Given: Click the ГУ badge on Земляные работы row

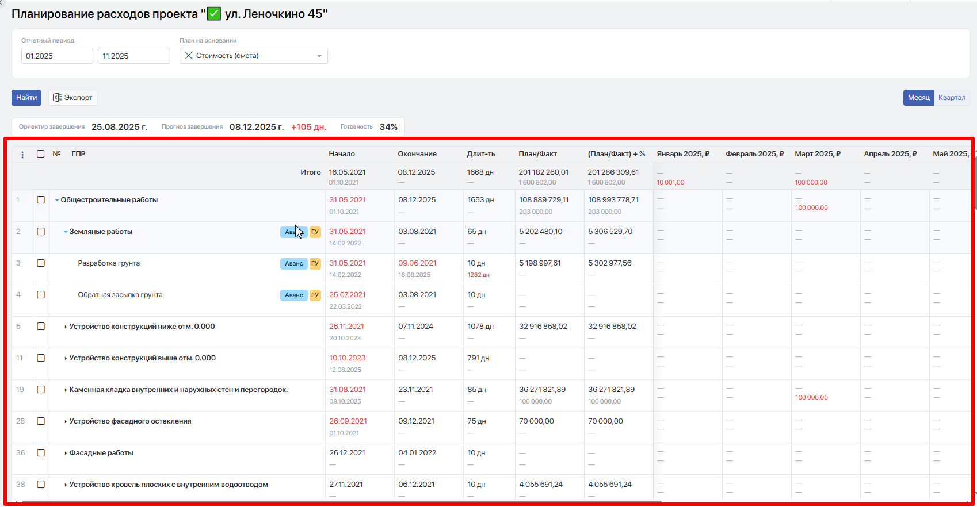Looking at the screenshot, I should tap(315, 232).
